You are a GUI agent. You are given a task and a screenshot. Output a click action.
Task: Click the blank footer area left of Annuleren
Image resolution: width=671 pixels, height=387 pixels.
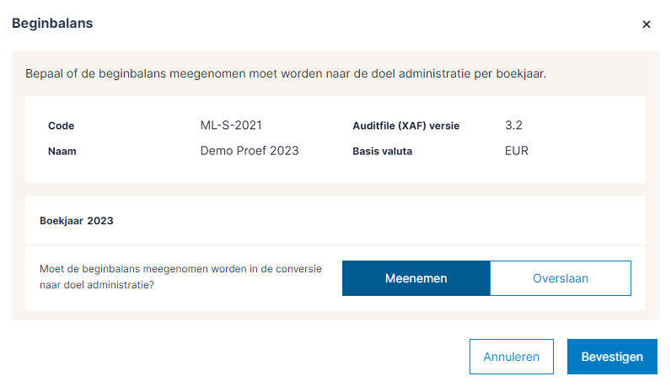pyautogui.click(x=236, y=357)
